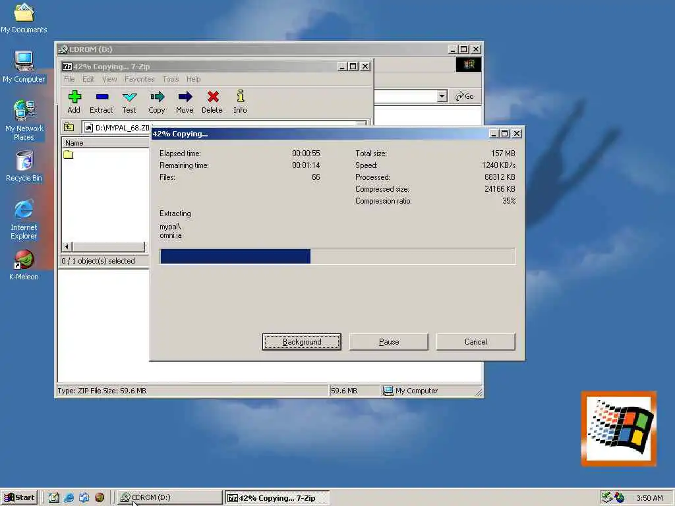The height and width of the screenshot is (506, 675).
Task: Open the File menu in 7-Zip
Action: pyautogui.click(x=69, y=79)
